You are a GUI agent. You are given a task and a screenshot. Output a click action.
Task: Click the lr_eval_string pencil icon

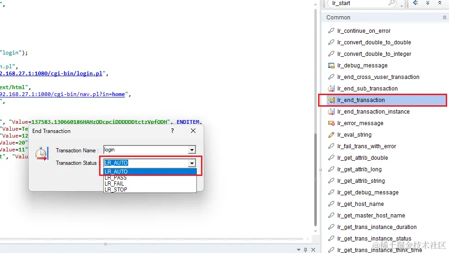pyautogui.click(x=331, y=134)
